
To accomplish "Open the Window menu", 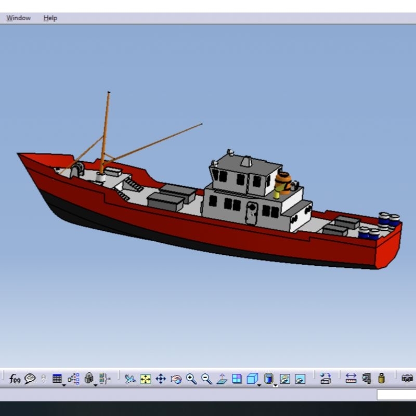I will click(18, 18).
